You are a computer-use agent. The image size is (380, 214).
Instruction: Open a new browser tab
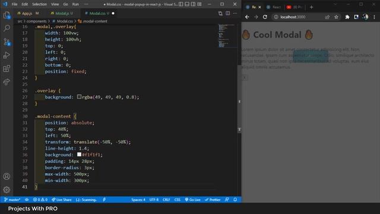tap(311, 7)
